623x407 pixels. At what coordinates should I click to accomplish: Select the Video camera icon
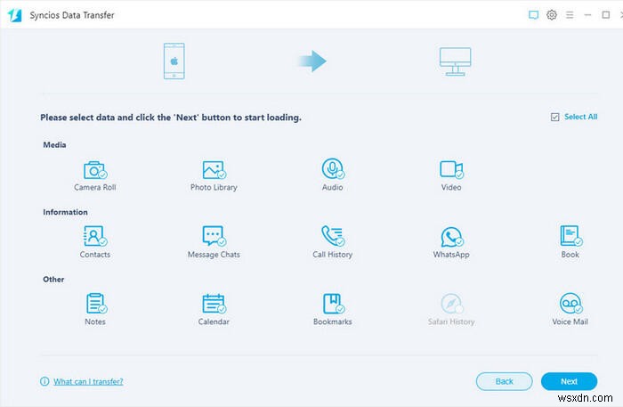[451, 169]
